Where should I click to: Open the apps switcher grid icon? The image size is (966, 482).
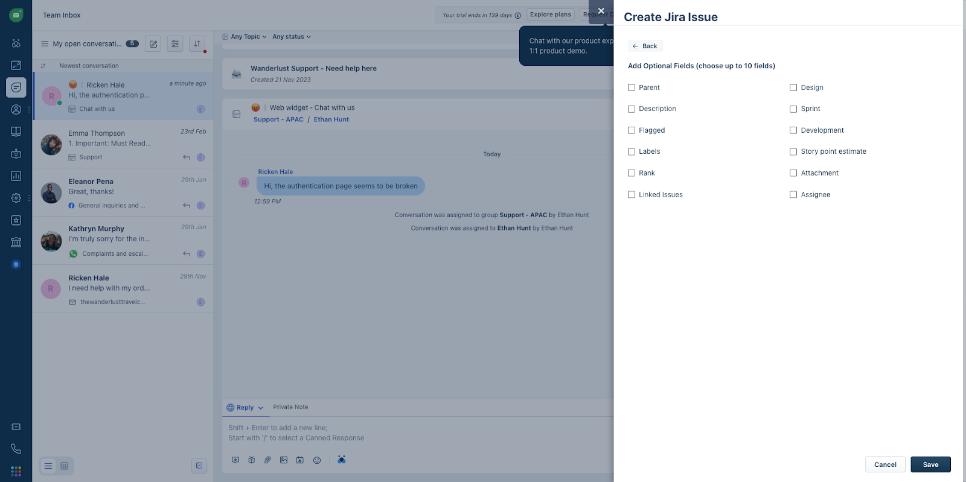pos(16,471)
